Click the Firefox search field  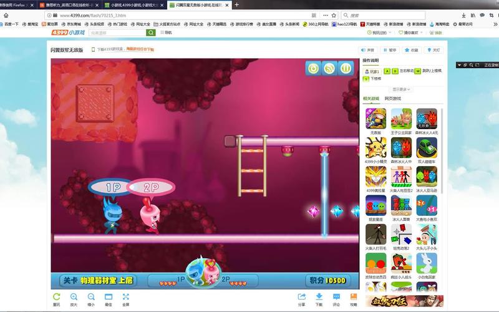[383, 15]
